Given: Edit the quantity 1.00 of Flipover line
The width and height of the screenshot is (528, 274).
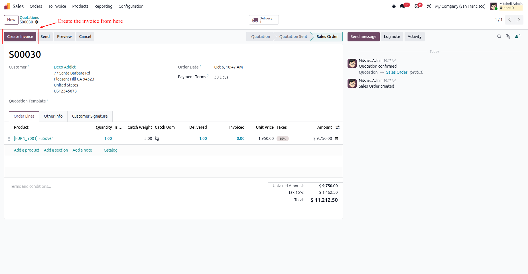Looking at the screenshot, I should pyautogui.click(x=108, y=138).
